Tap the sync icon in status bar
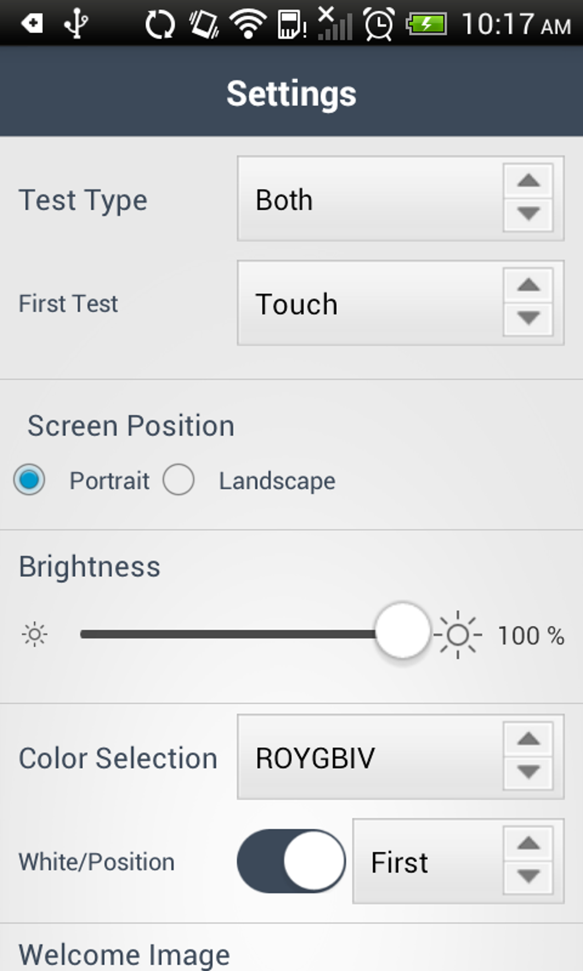This screenshot has height=971, width=583. pyautogui.click(x=159, y=24)
